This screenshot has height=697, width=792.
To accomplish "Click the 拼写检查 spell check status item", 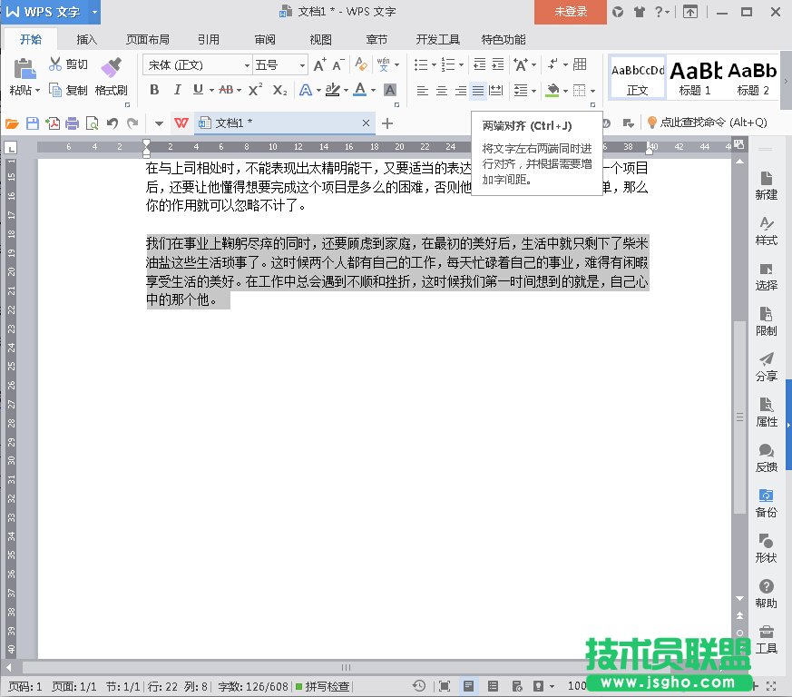I will pos(322,686).
